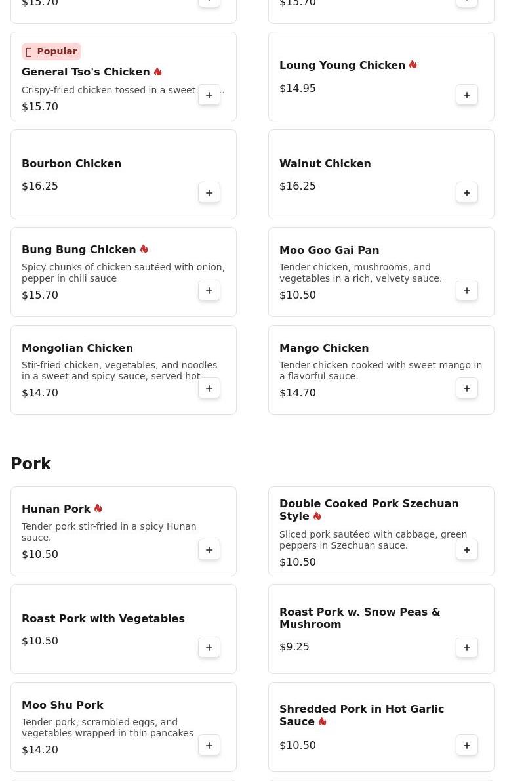Add Double Cooked Pork Szechuan Style
This screenshot has height=781, width=505.
pyautogui.click(x=467, y=550)
